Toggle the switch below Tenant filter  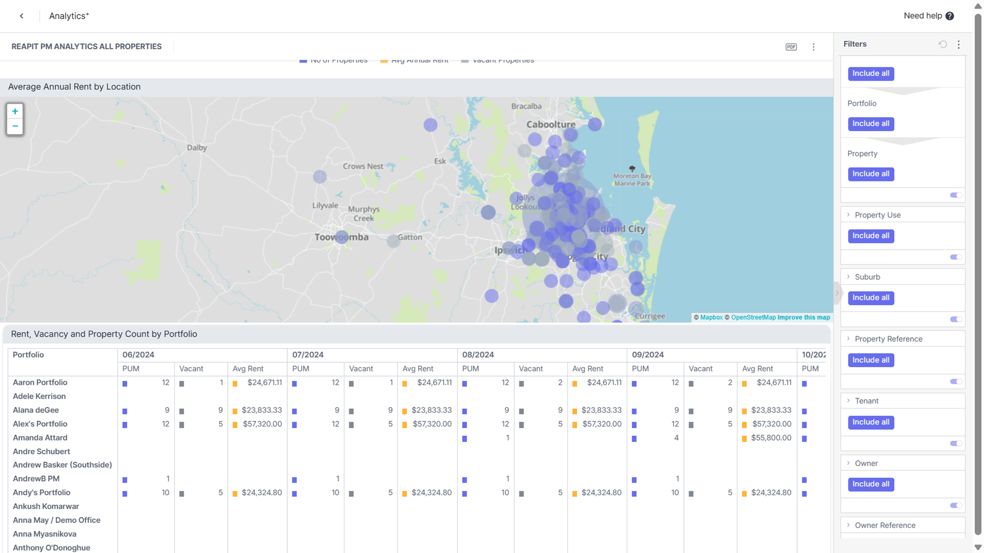coord(955,443)
